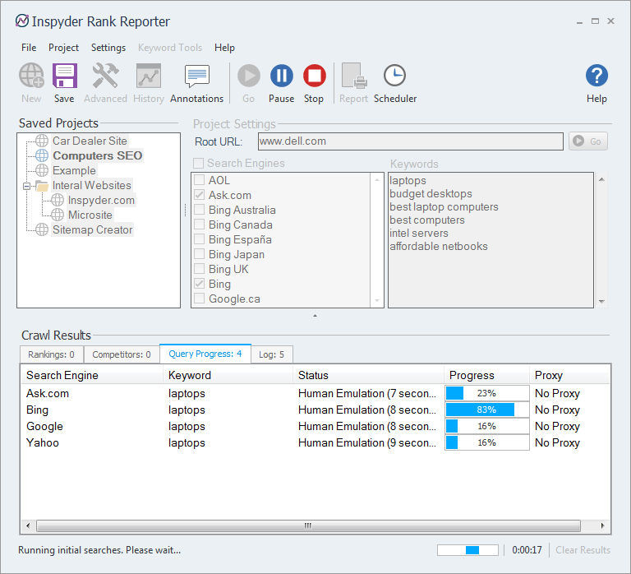
Task: Open the Settings menu
Action: click(x=108, y=48)
